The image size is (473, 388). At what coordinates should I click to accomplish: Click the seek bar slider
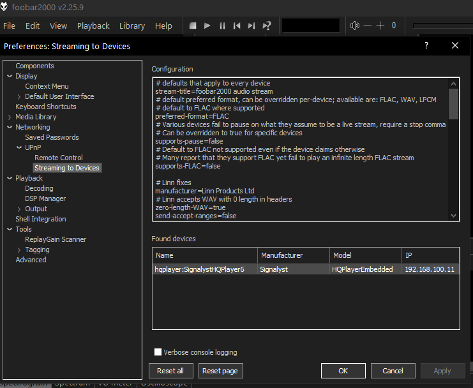coord(443,26)
